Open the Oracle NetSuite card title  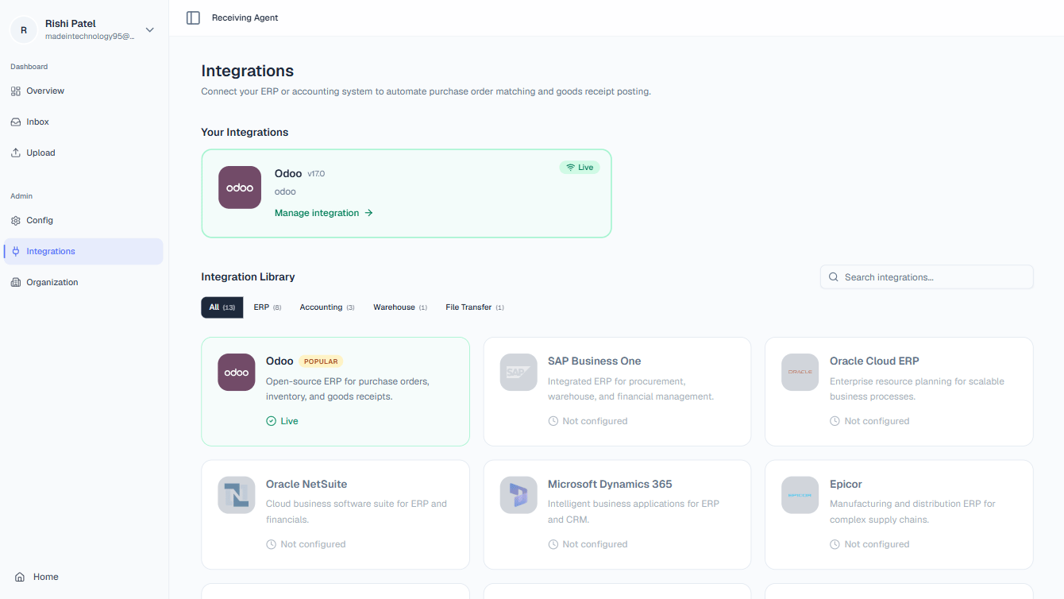point(306,485)
